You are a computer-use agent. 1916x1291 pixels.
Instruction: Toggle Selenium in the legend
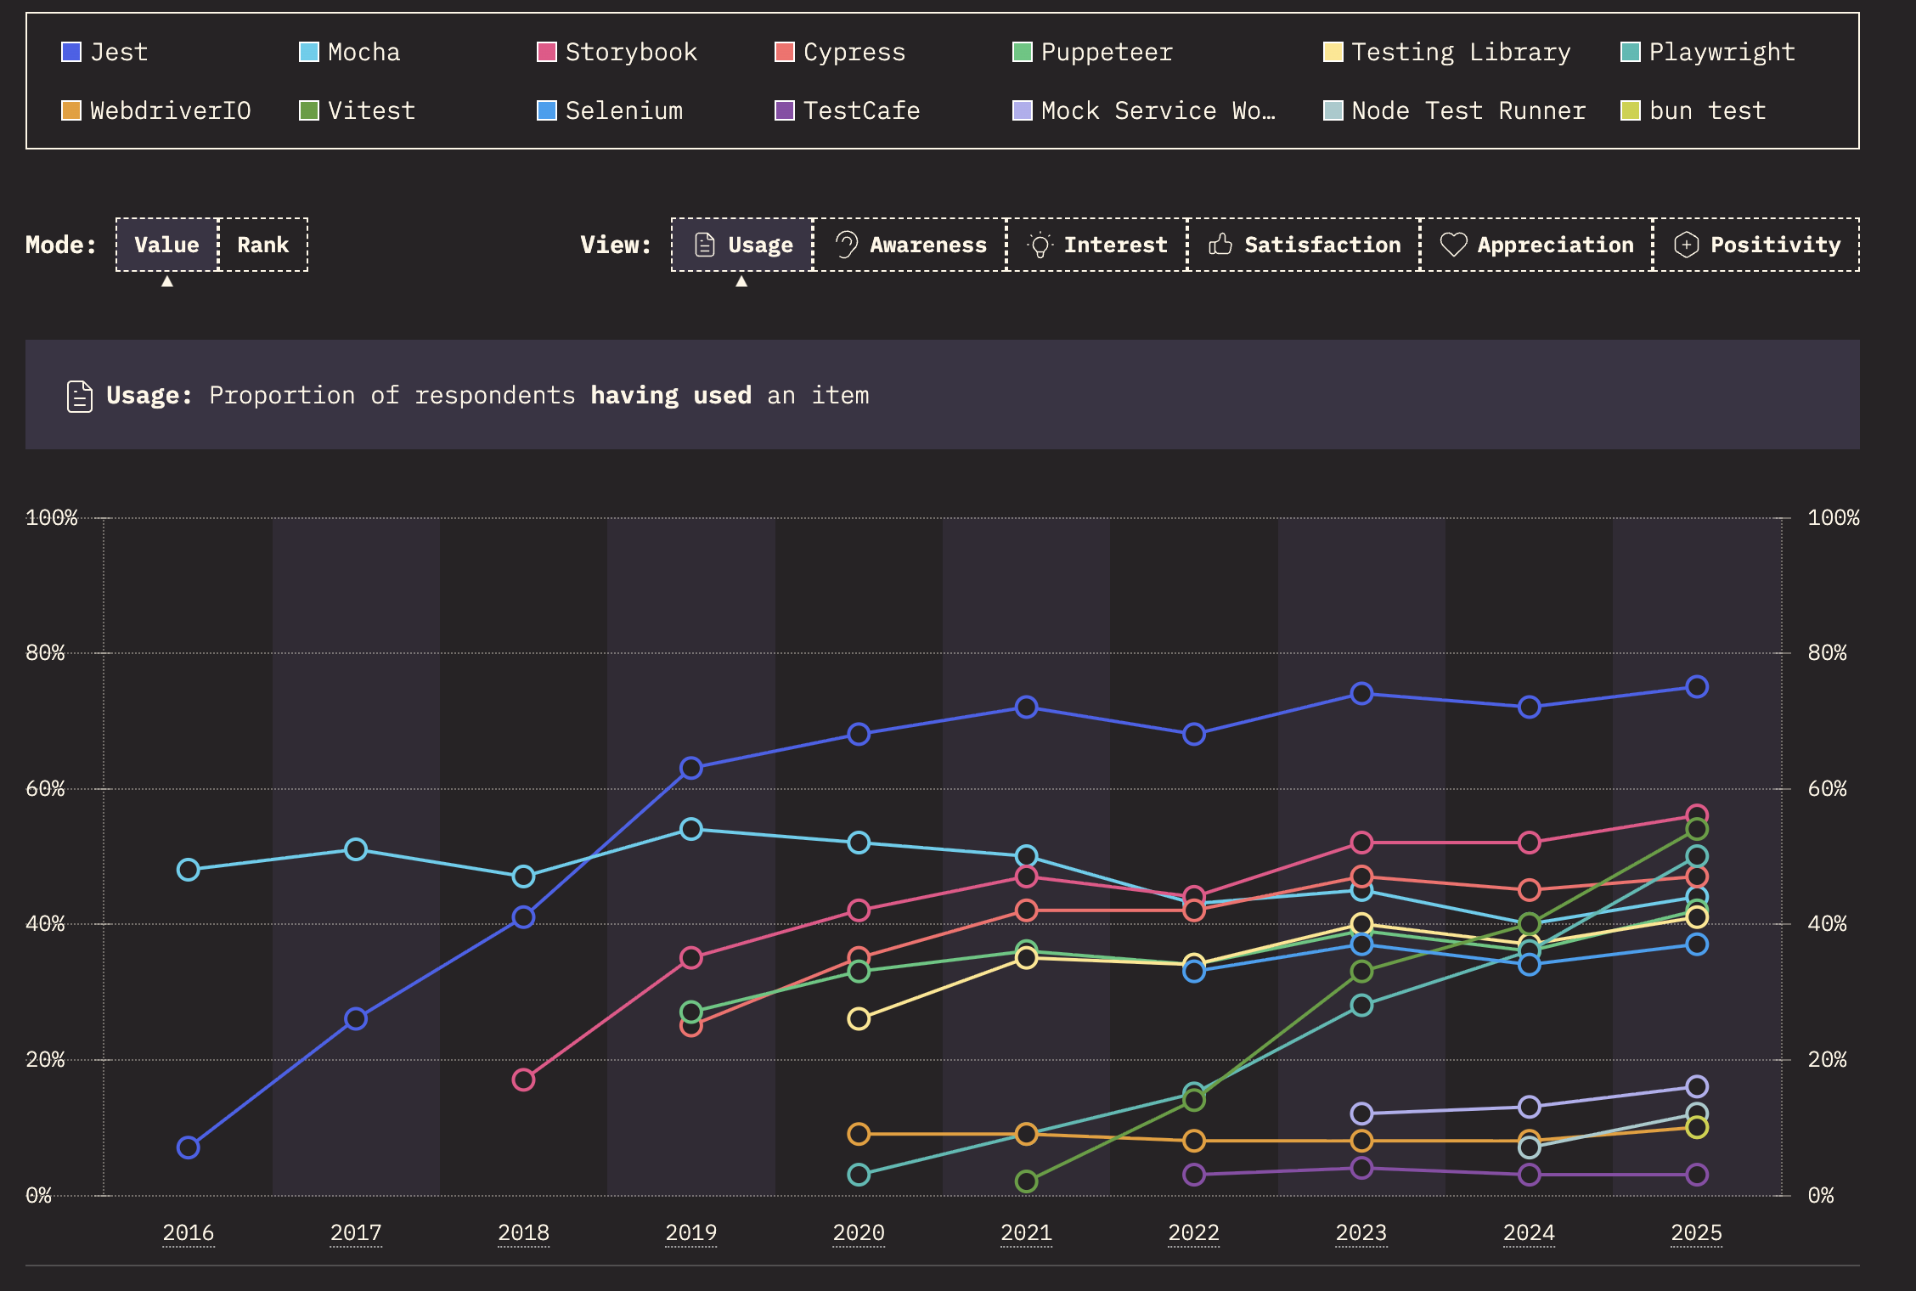pyautogui.click(x=610, y=110)
